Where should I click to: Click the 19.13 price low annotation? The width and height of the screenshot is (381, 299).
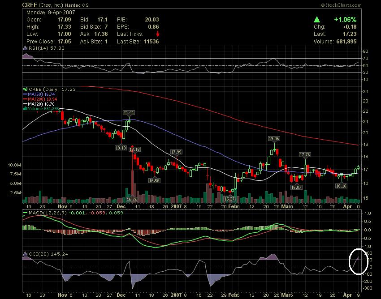click(121, 148)
